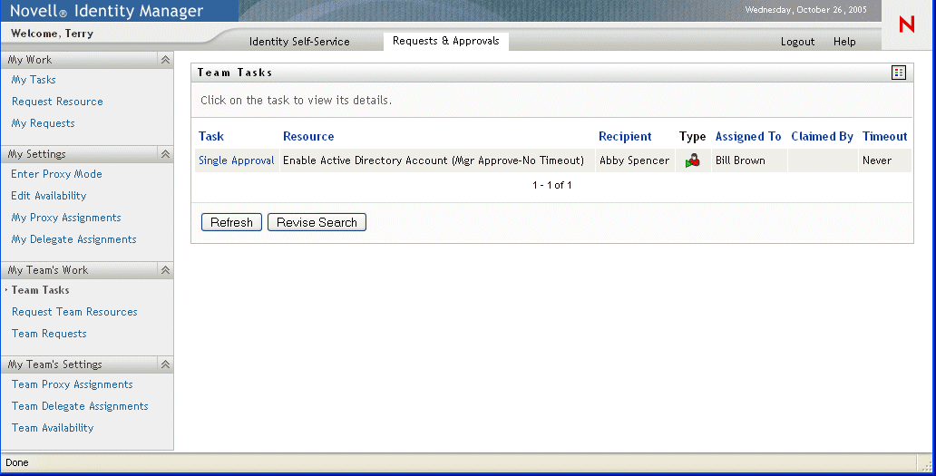Collapse the My Work section
This screenshot has width=936, height=476.
pos(165,60)
